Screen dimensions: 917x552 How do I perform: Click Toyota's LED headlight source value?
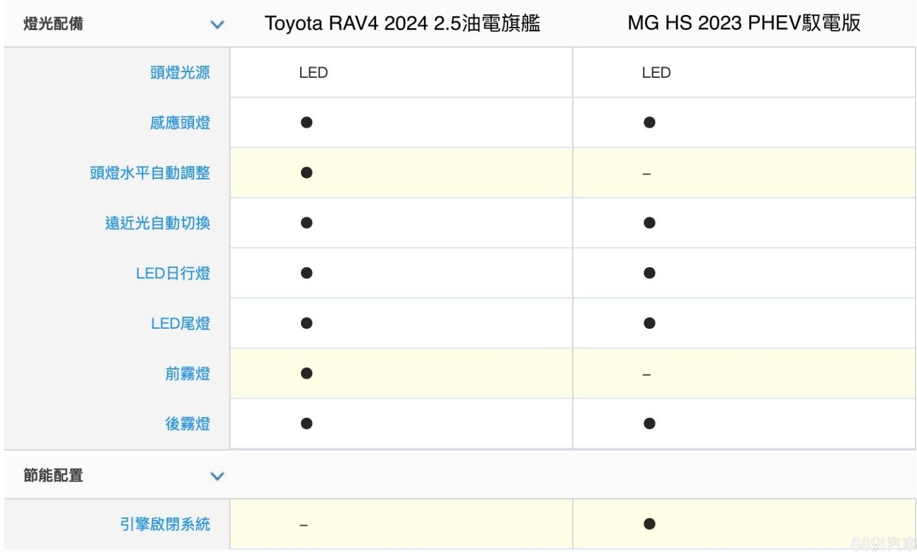pyautogui.click(x=313, y=73)
